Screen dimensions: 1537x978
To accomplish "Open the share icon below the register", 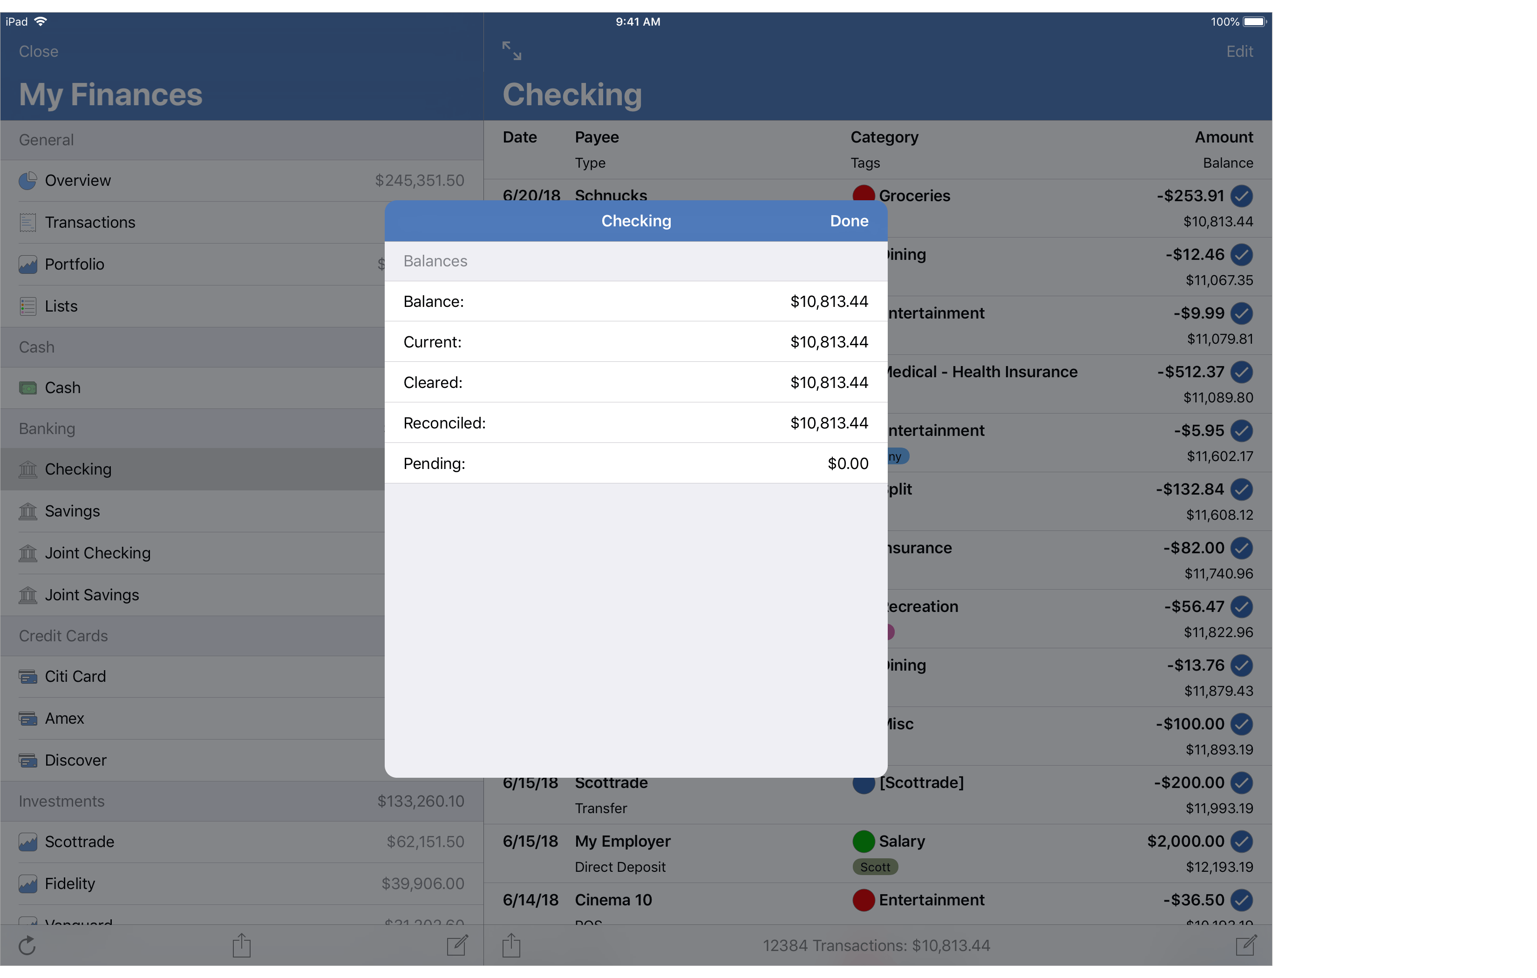I will click(x=510, y=946).
